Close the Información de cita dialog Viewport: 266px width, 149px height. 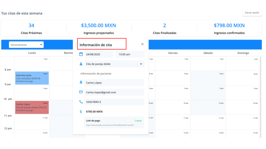[x=142, y=44]
